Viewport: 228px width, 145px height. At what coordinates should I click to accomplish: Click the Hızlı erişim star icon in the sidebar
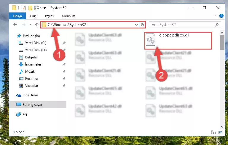(x=19, y=36)
